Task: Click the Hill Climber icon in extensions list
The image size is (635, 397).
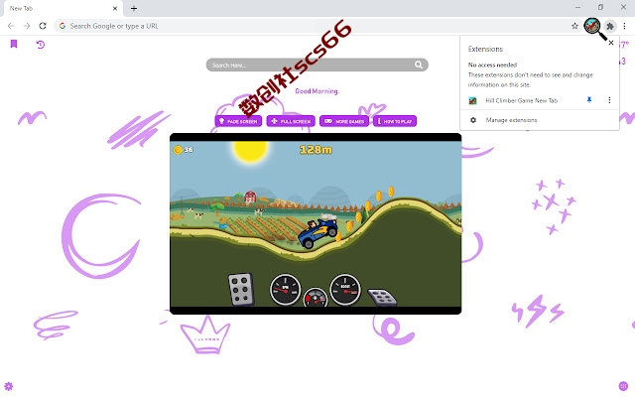Action: click(x=472, y=100)
